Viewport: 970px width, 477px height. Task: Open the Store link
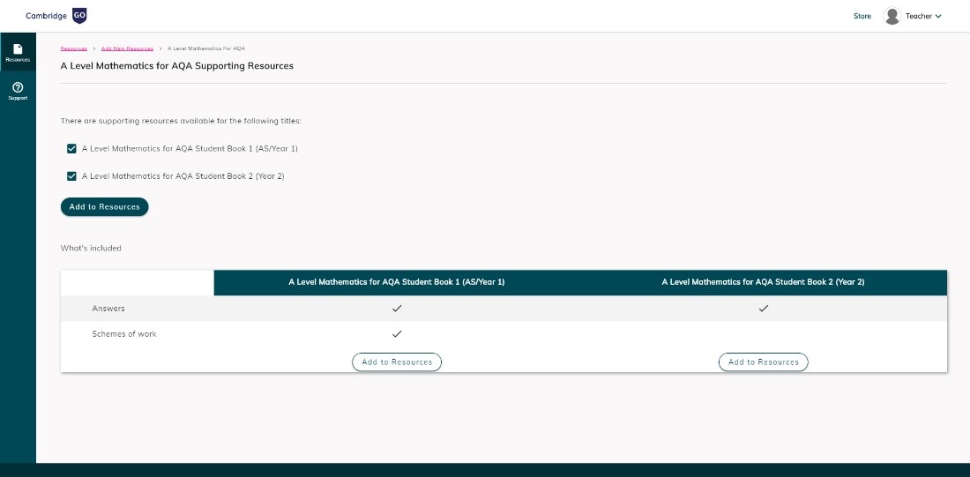click(862, 16)
